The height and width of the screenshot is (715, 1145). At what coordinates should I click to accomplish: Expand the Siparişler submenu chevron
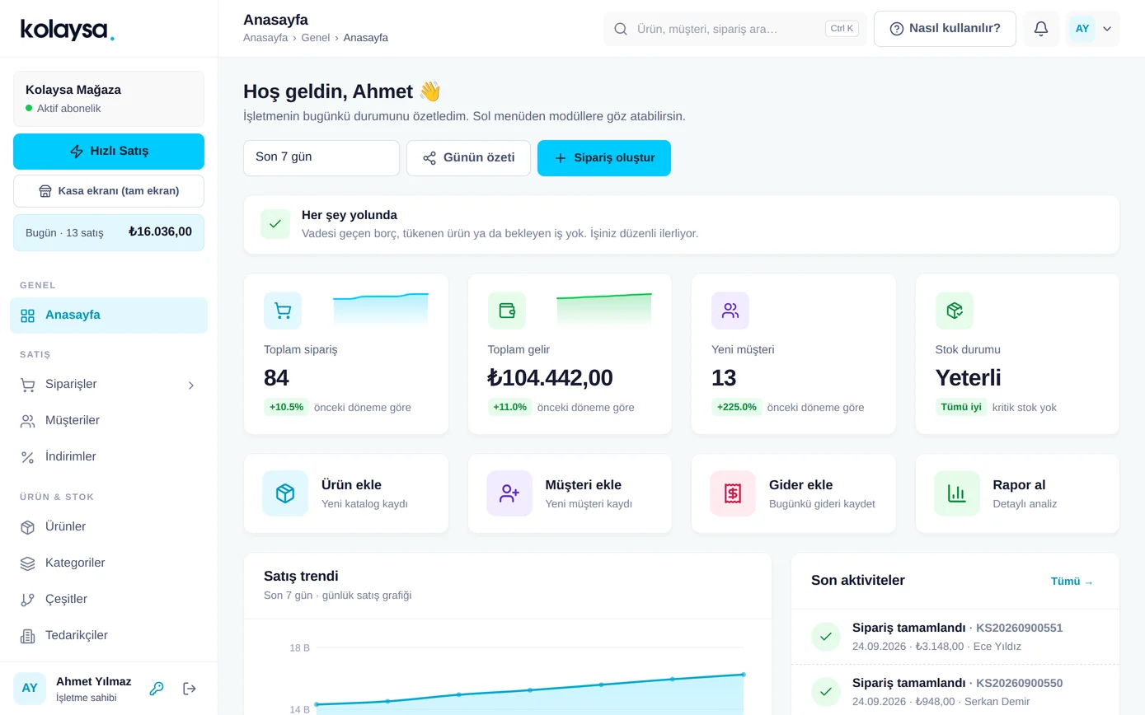[x=191, y=385]
